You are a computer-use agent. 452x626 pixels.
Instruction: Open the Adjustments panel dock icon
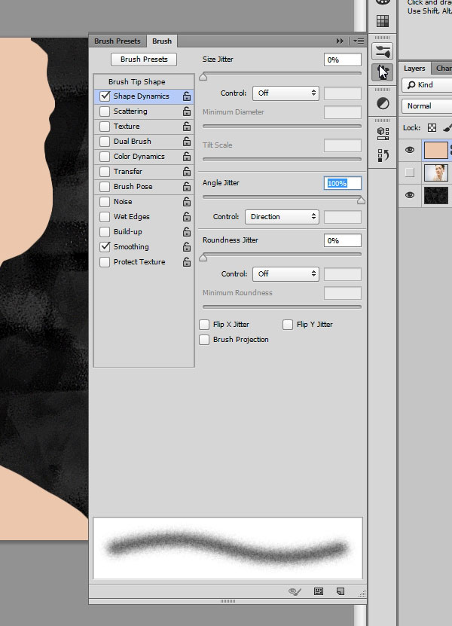383,103
